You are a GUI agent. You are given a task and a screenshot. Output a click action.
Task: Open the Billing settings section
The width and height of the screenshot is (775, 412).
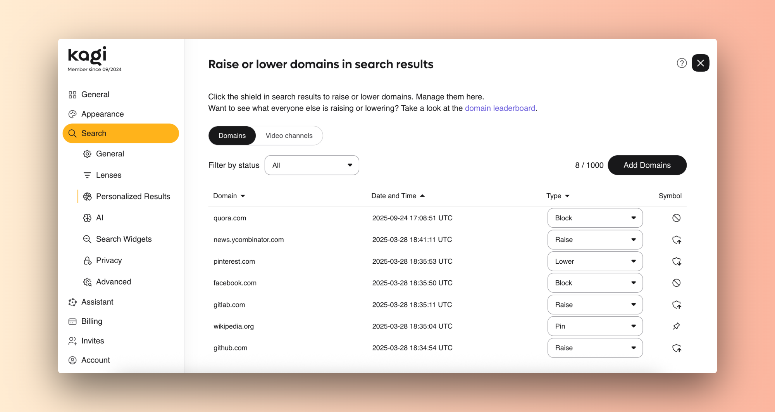91,321
